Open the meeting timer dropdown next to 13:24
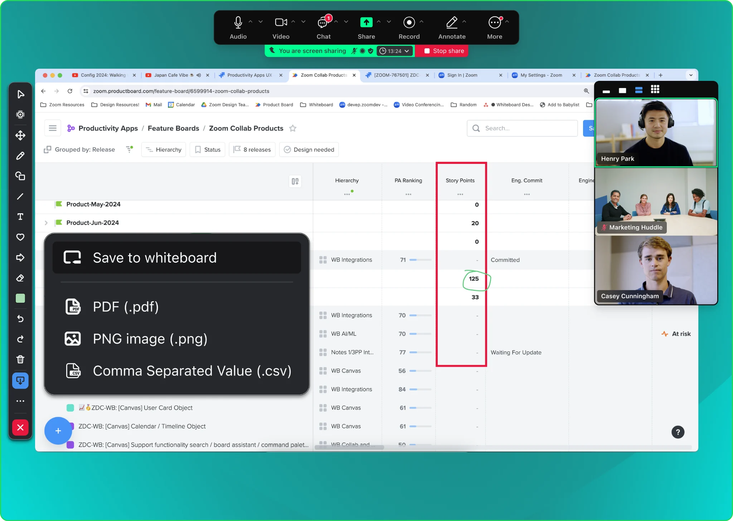Screen dimensions: 733x521 point(407,51)
